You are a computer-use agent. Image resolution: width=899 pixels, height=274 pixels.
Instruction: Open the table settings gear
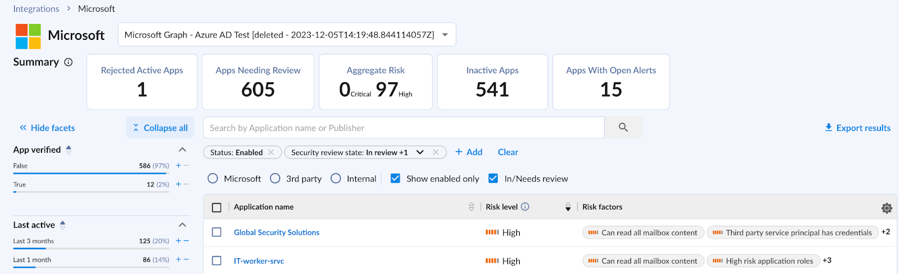[887, 208]
